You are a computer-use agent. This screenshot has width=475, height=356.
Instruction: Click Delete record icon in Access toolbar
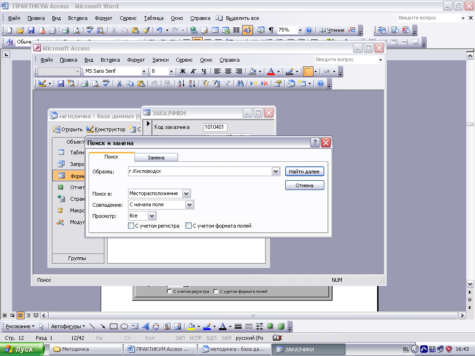[264, 83]
